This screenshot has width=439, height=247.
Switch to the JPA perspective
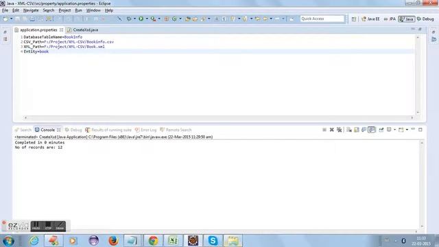(x=390, y=19)
